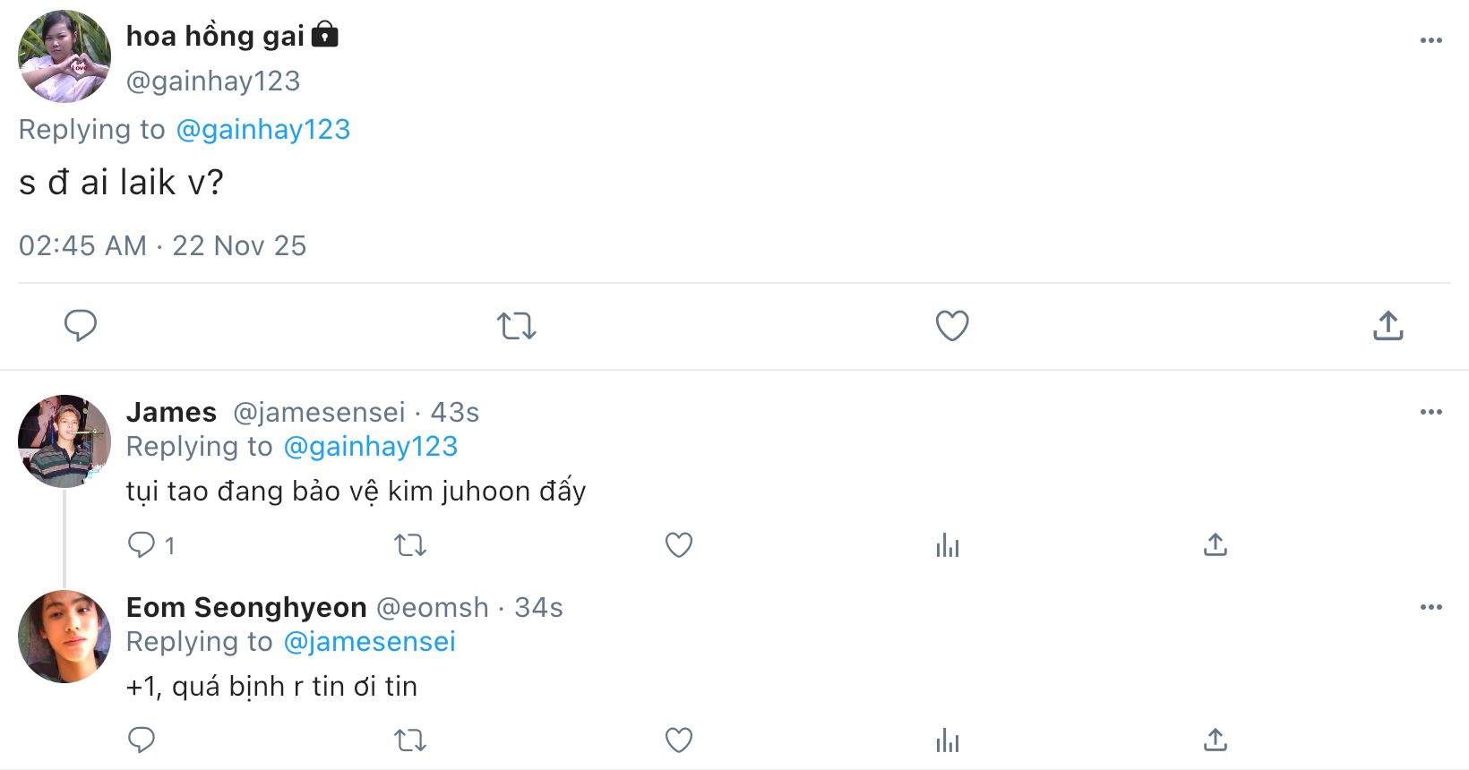The height and width of the screenshot is (770, 1469).
Task: View analytics for James's tweet
Action: 947,544
